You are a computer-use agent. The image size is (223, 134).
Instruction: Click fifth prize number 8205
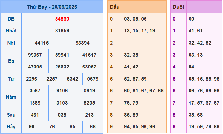tap(89, 103)
